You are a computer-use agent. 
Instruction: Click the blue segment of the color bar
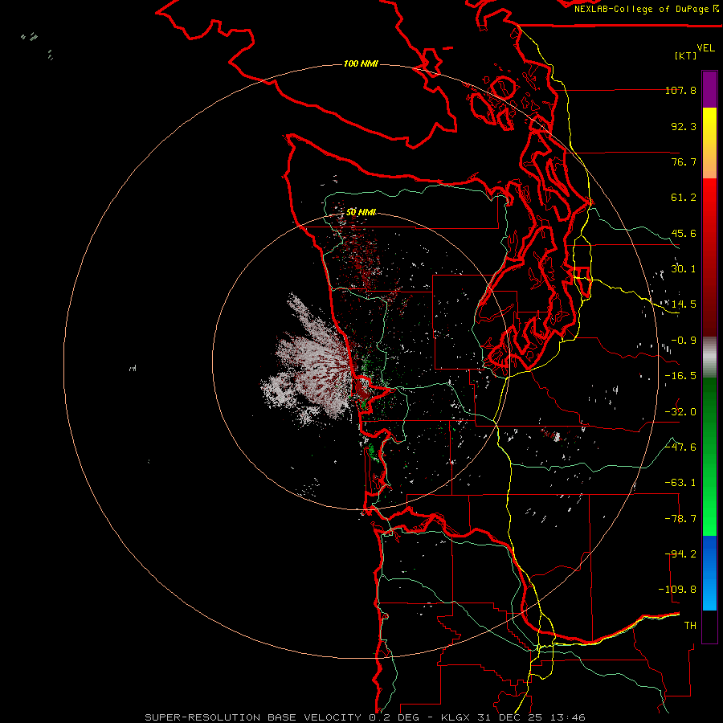(x=709, y=573)
